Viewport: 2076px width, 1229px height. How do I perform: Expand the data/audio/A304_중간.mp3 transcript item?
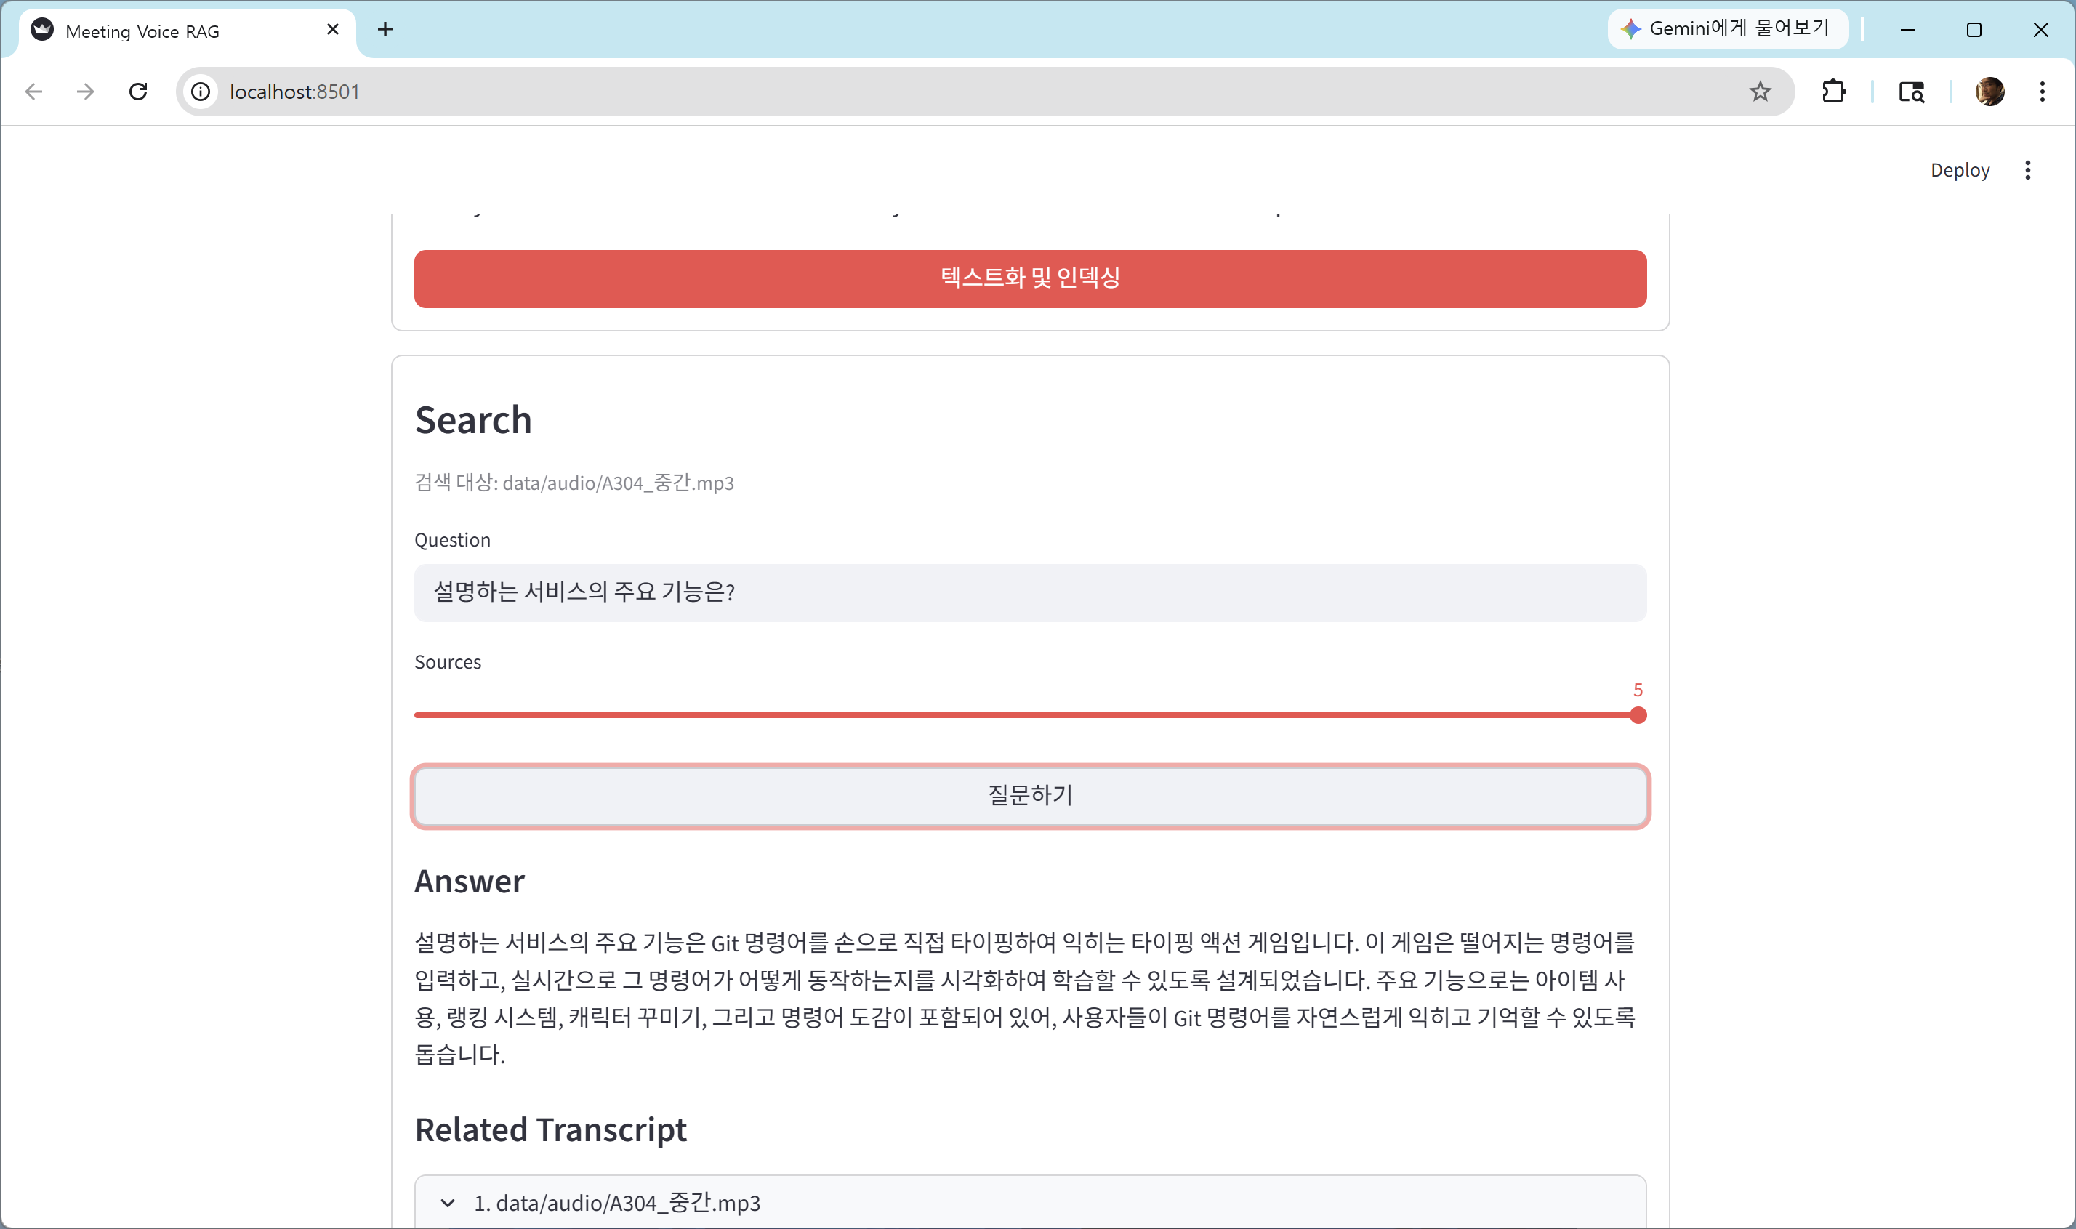1030,1201
